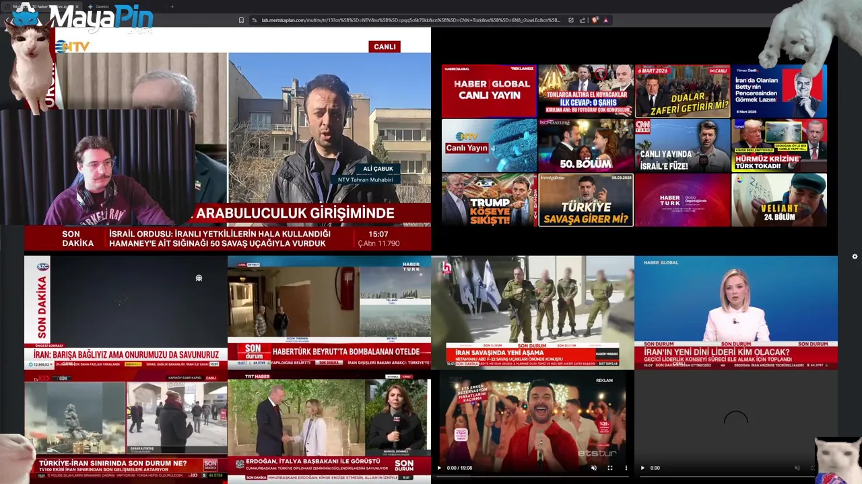Click the open-in-app icon in address bar
This screenshot has width=862, height=484.
(571, 20)
